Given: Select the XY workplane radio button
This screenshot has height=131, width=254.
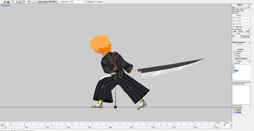Looking at the screenshot, I should [233, 31].
